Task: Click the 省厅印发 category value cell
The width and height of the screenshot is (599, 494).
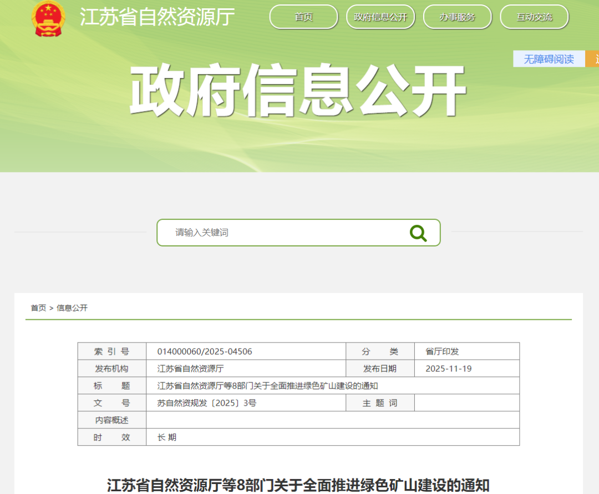Action: 442,351
